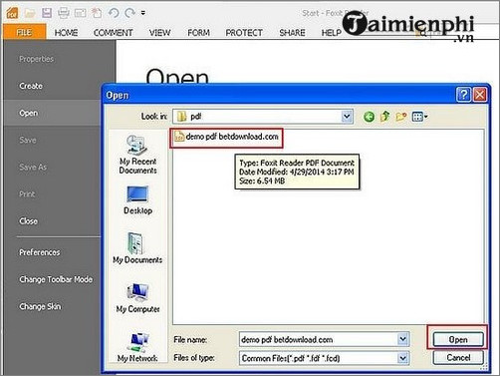500x376 pixels.
Task: Click the File name input field
Action: click(319, 339)
